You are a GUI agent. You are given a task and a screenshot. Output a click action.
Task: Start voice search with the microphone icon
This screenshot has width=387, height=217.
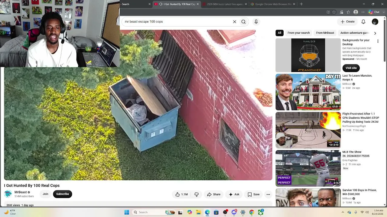pos(256,22)
